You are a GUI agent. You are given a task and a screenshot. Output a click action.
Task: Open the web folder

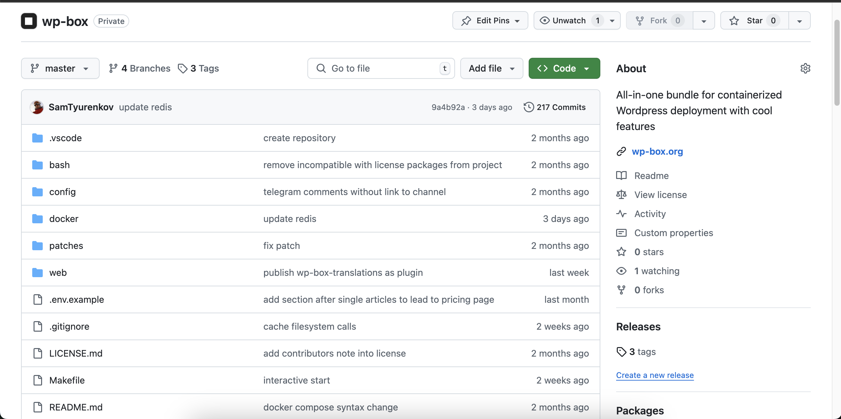coord(58,273)
